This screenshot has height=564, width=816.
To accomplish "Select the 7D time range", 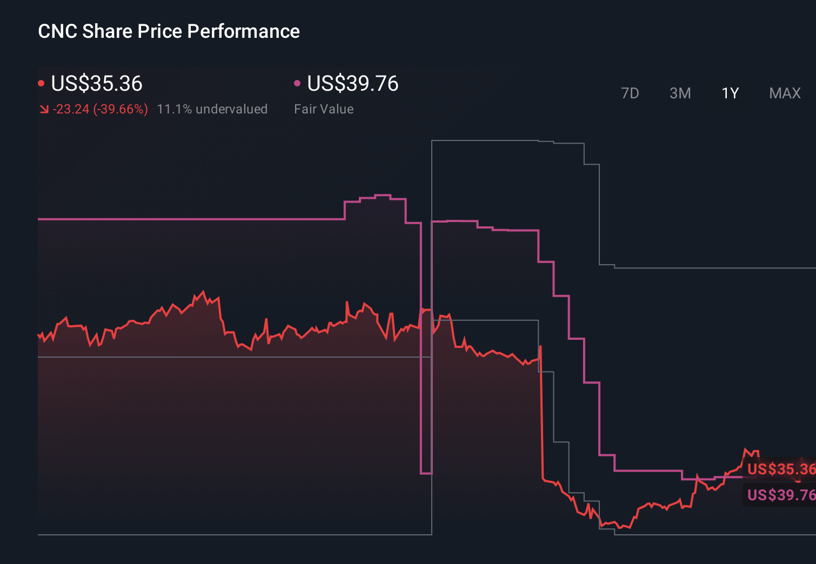I will click(630, 93).
